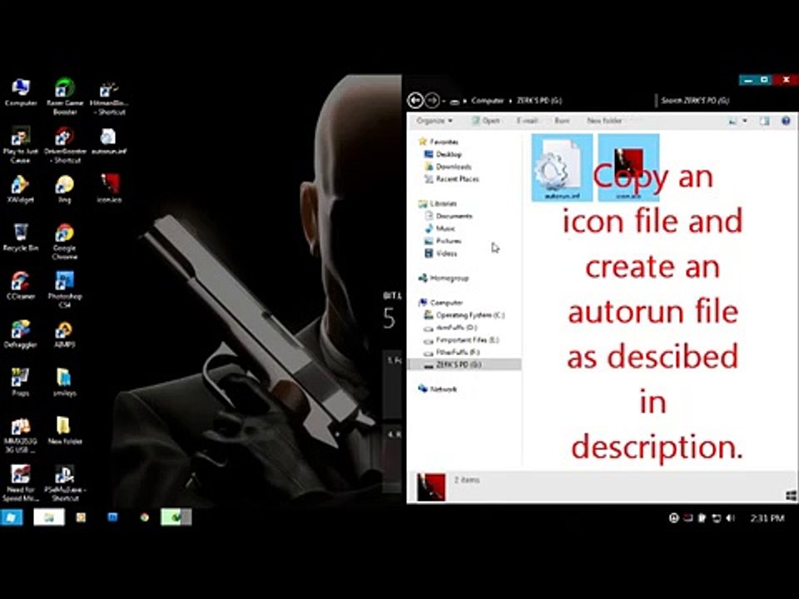This screenshot has width=799, height=599.
Task: Switch to the Explorer taskbar button
Action: (x=49, y=517)
